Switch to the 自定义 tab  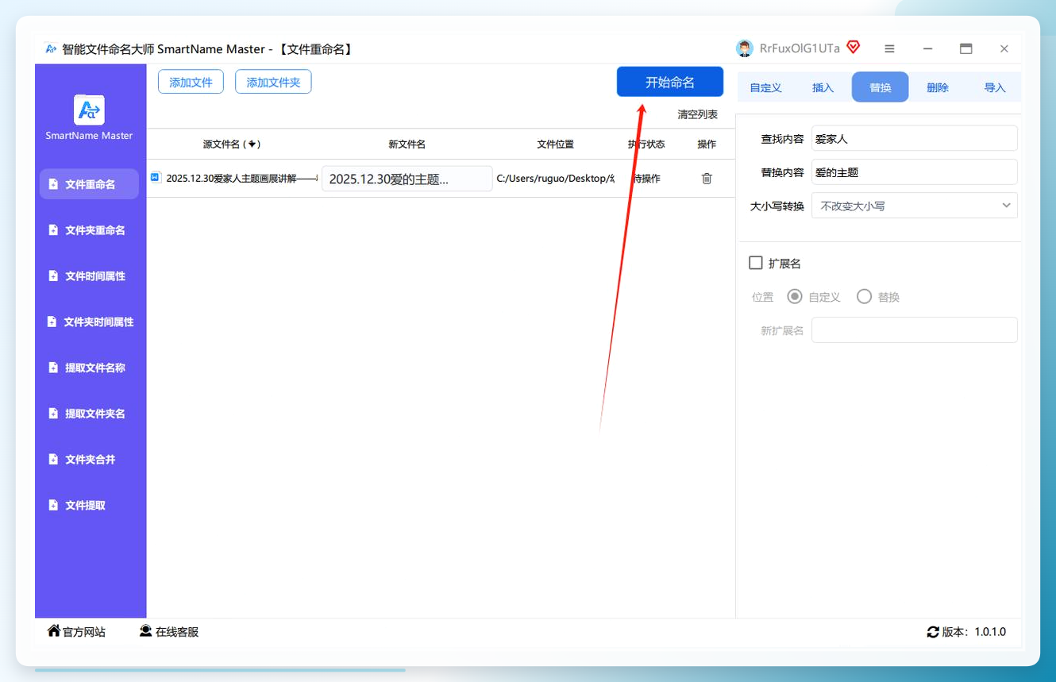tap(766, 87)
